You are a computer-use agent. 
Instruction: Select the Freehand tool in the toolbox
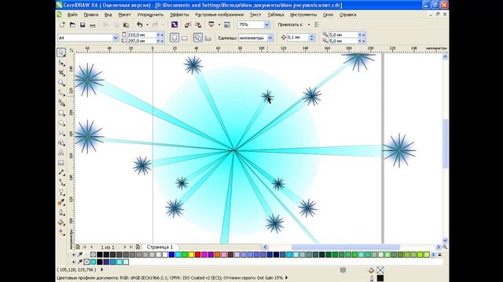61,93
